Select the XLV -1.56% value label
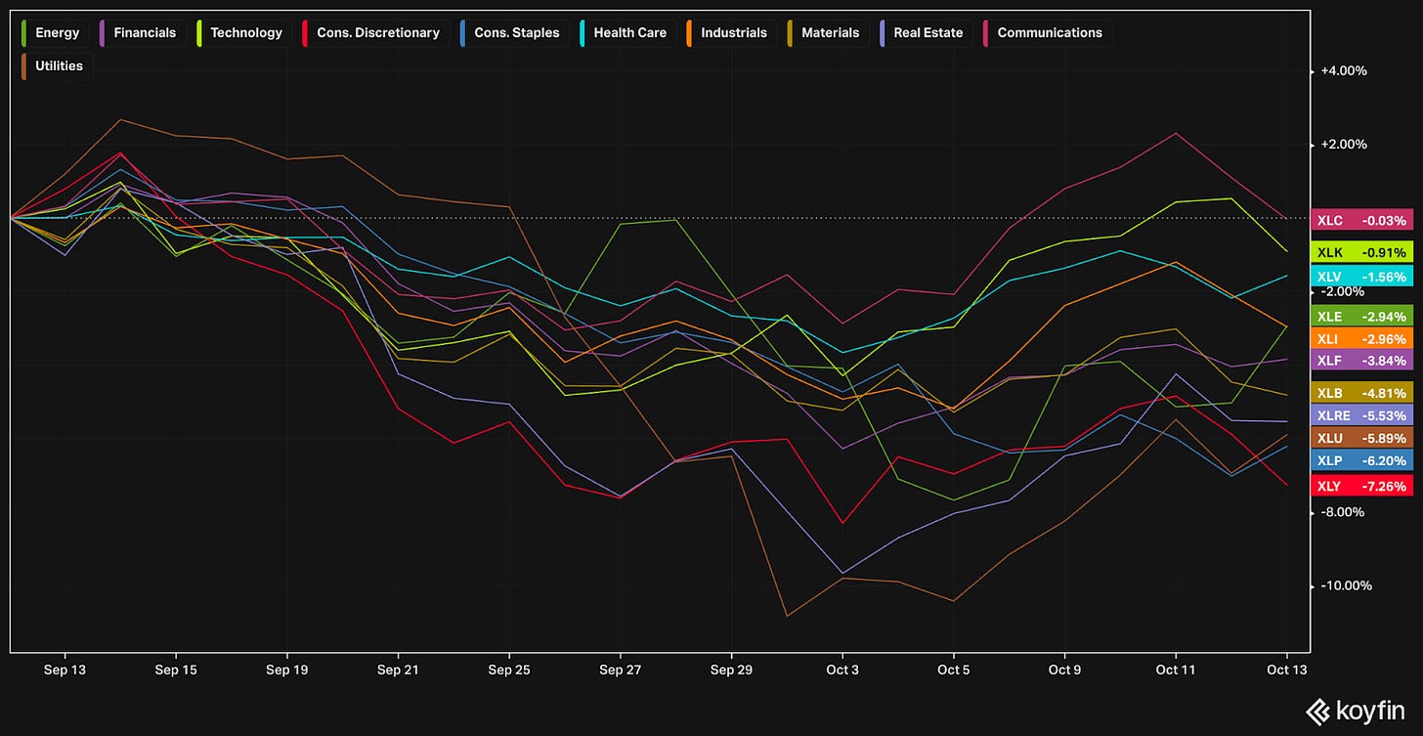Screen dimensions: 1423x736 [1361, 277]
